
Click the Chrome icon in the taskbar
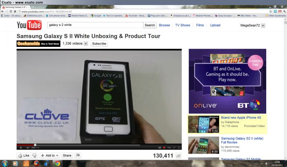(x=57, y=163)
